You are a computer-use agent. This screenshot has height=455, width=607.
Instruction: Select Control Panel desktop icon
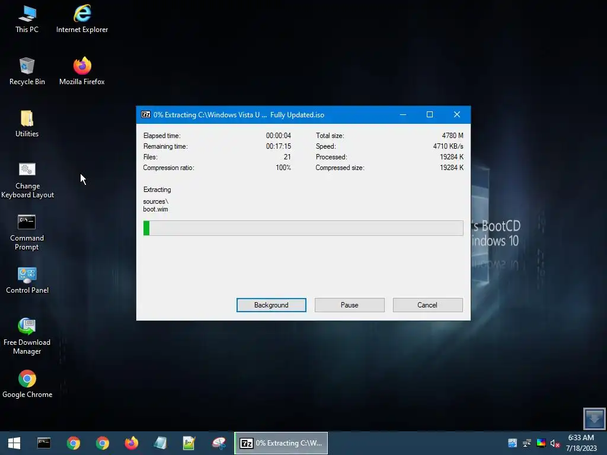pyautogui.click(x=27, y=280)
